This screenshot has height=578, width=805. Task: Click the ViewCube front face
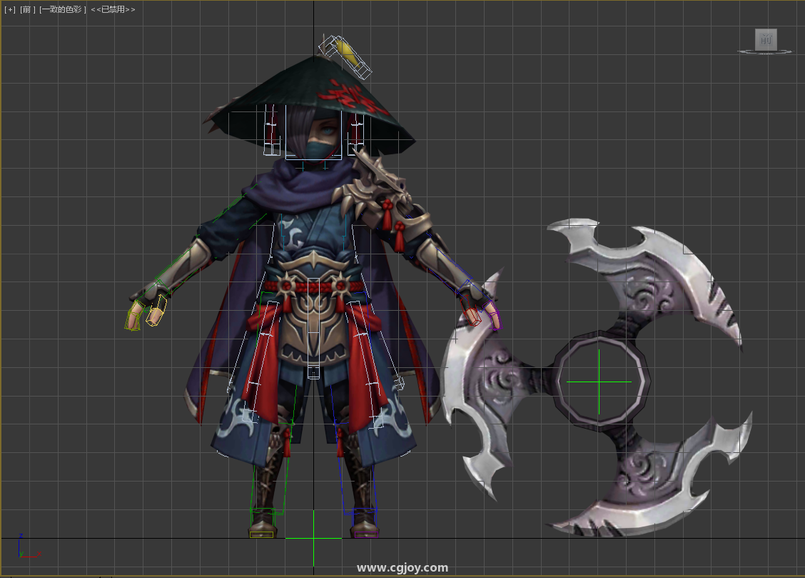[766, 39]
